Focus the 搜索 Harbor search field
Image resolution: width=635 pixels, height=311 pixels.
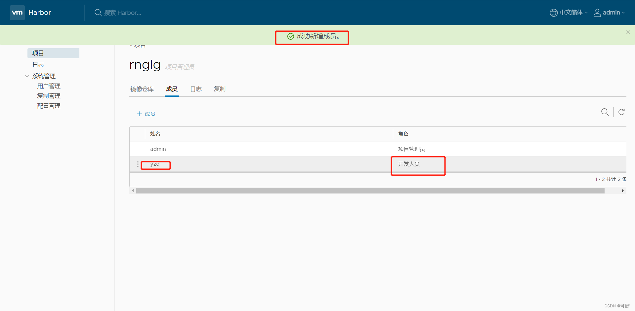tap(123, 13)
